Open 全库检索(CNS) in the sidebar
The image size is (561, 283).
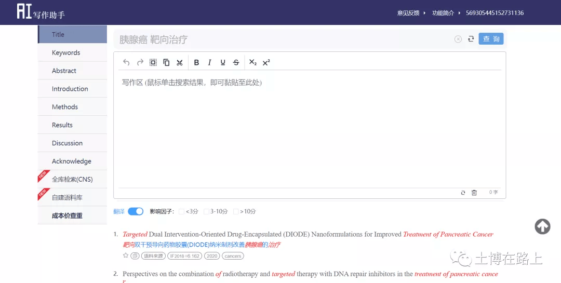coord(72,179)
